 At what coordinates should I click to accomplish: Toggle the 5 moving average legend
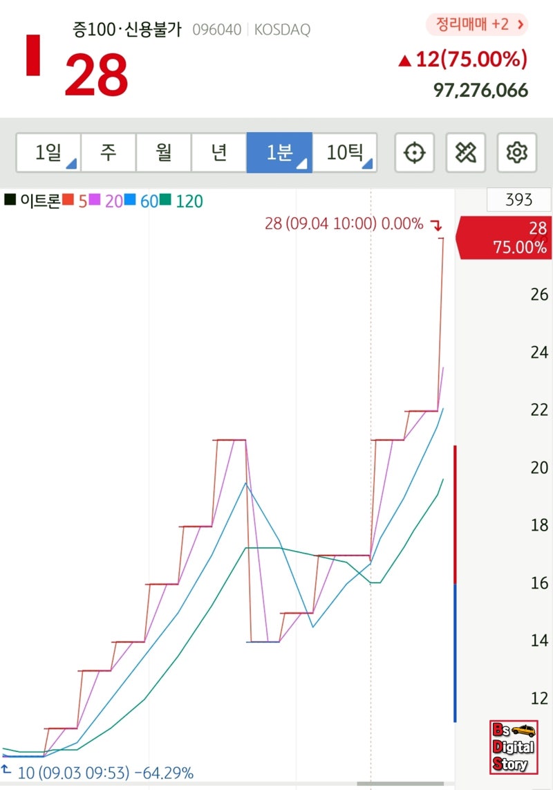pos(75,201)
